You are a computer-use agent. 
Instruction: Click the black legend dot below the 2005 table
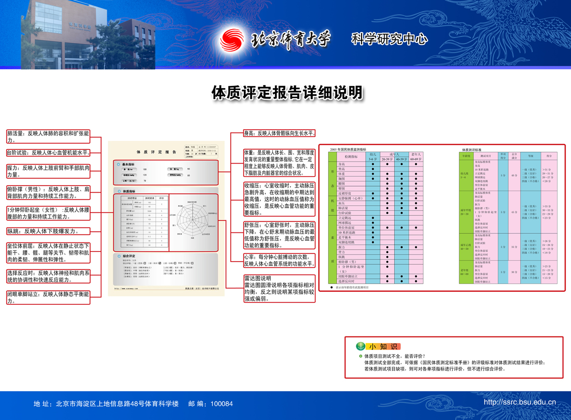click(x=331, y=287)
